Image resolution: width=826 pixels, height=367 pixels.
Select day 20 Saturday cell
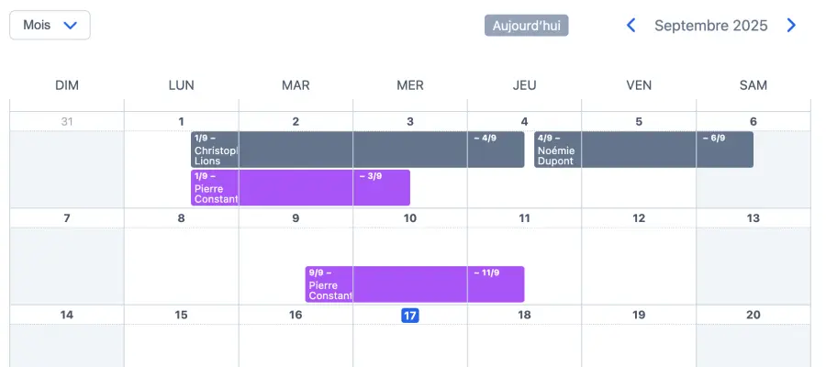[x=753, y=344]
